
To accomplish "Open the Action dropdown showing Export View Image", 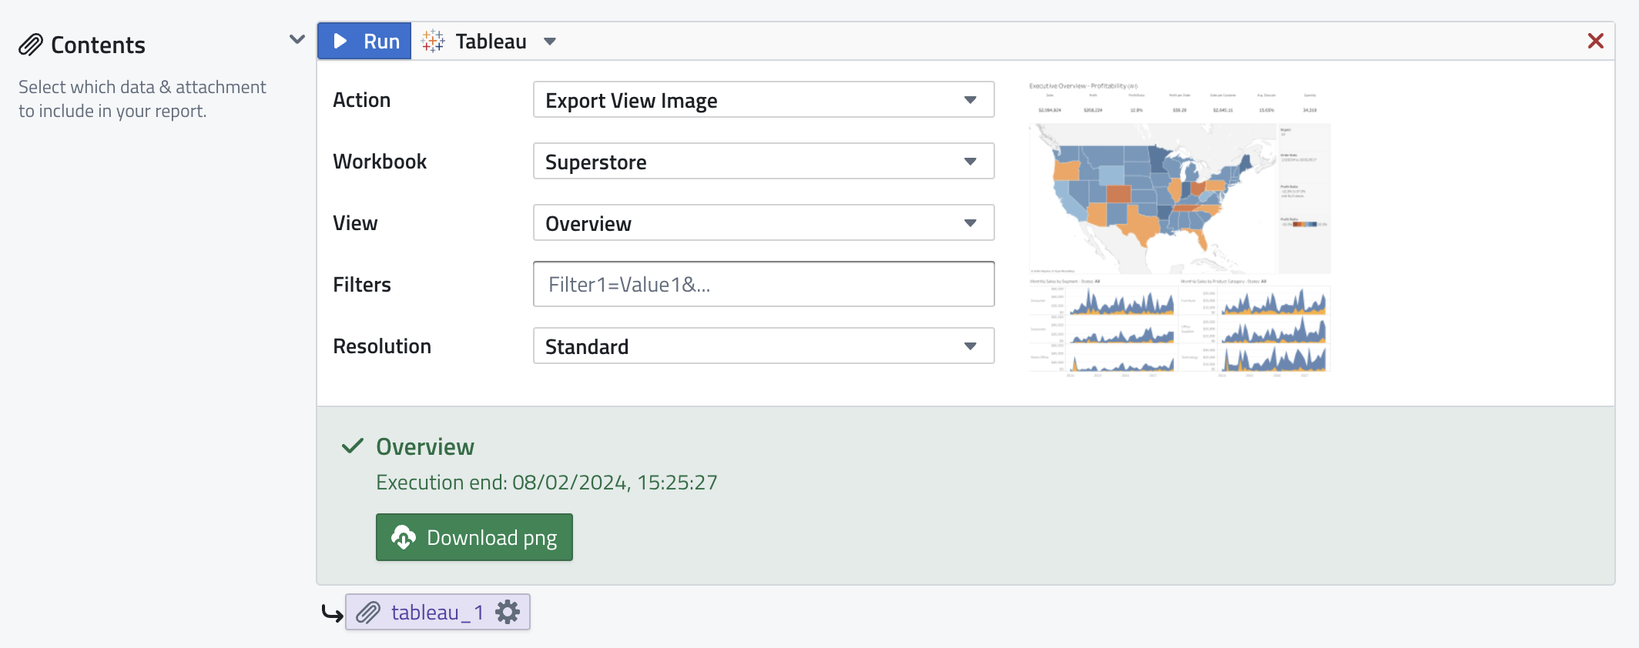I will tap(763, 100).
